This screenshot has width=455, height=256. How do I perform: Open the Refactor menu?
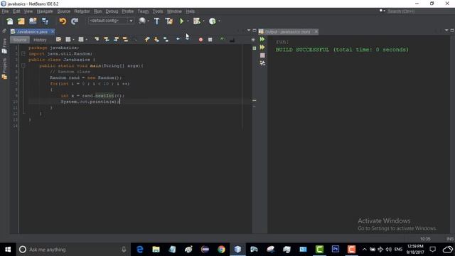click(82, 11)
